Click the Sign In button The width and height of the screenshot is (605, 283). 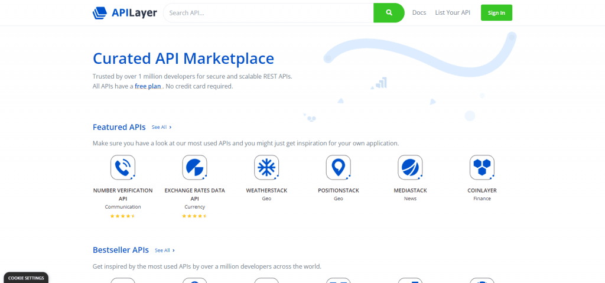[496, 13]
